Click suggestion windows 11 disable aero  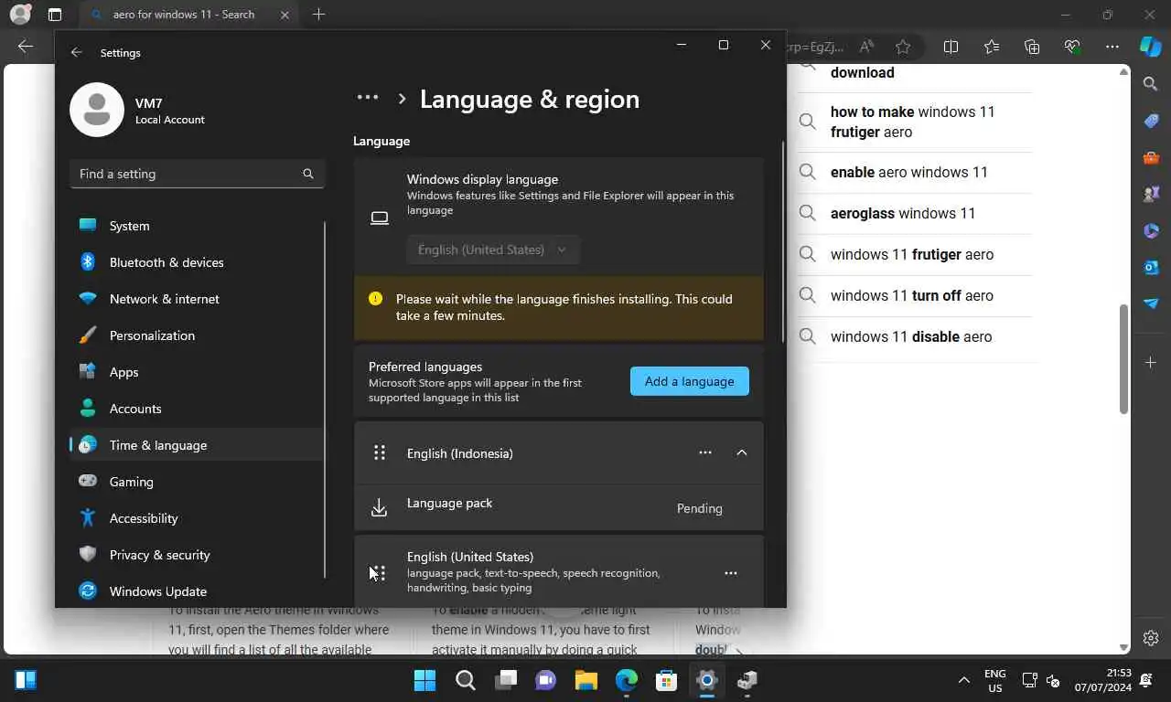915,336
